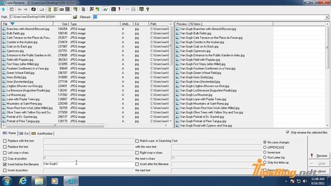Click the back navigation arrow in toolbar
Screen dimensions: 331x186
(20, 9)
